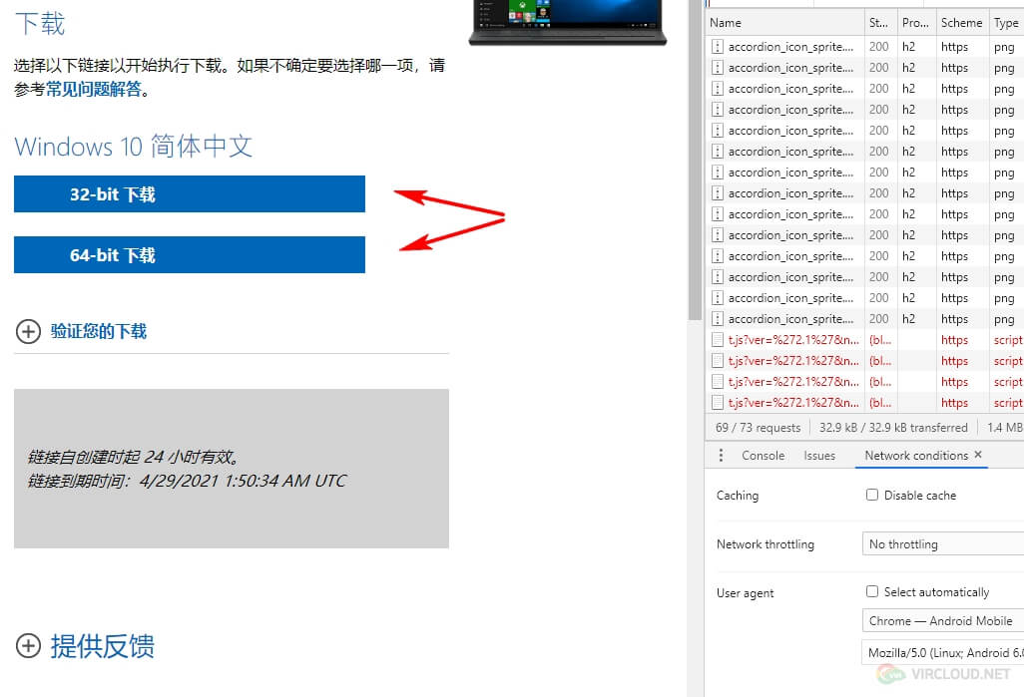The height and width of the screenshot is (697, 1024).
Task: Enable the Disable cache checkbox
Action: 872,495
